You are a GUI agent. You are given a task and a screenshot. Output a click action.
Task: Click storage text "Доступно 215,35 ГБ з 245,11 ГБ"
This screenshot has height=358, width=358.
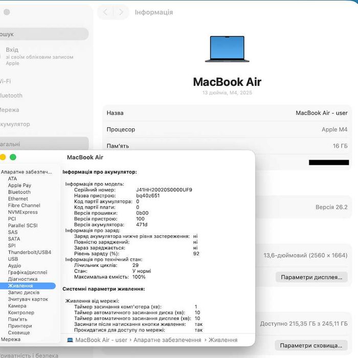point(304,324)
